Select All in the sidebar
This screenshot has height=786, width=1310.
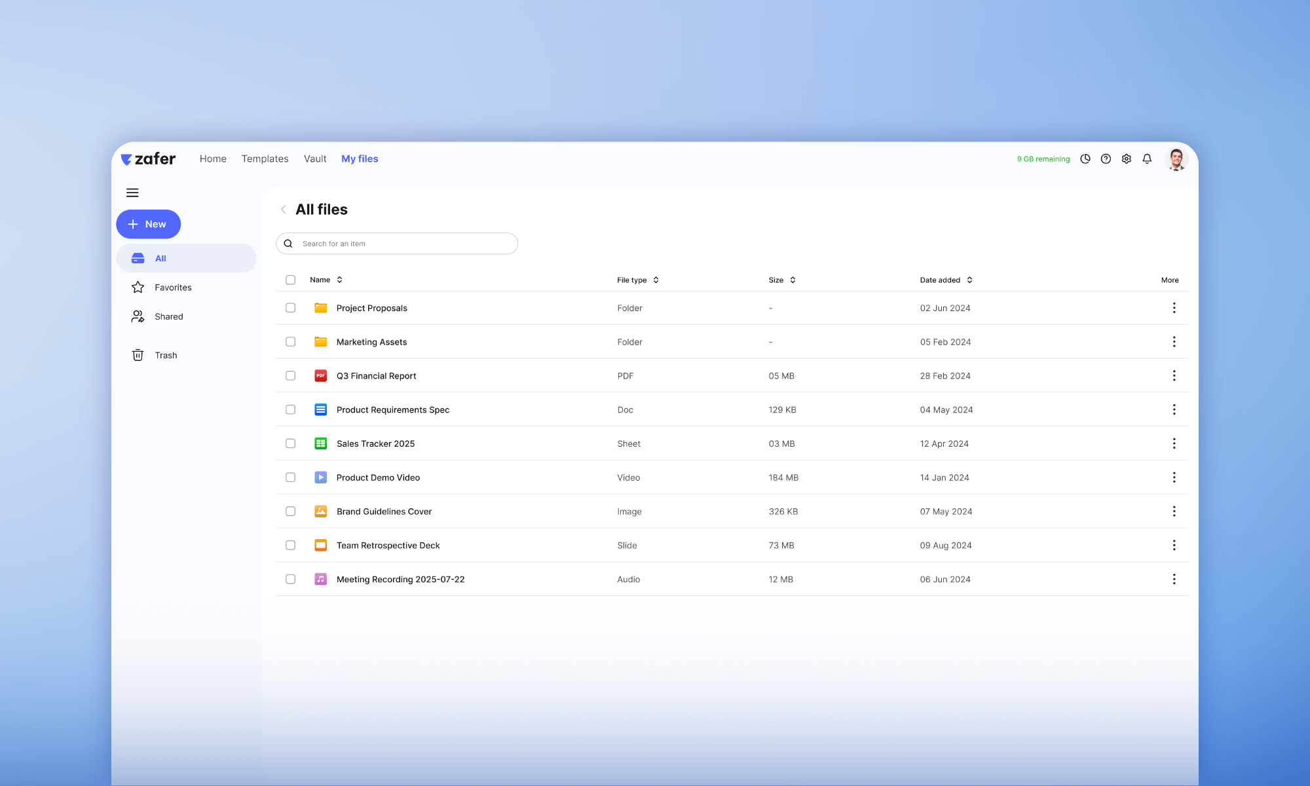pyautogui.click(x=186, y=258)
